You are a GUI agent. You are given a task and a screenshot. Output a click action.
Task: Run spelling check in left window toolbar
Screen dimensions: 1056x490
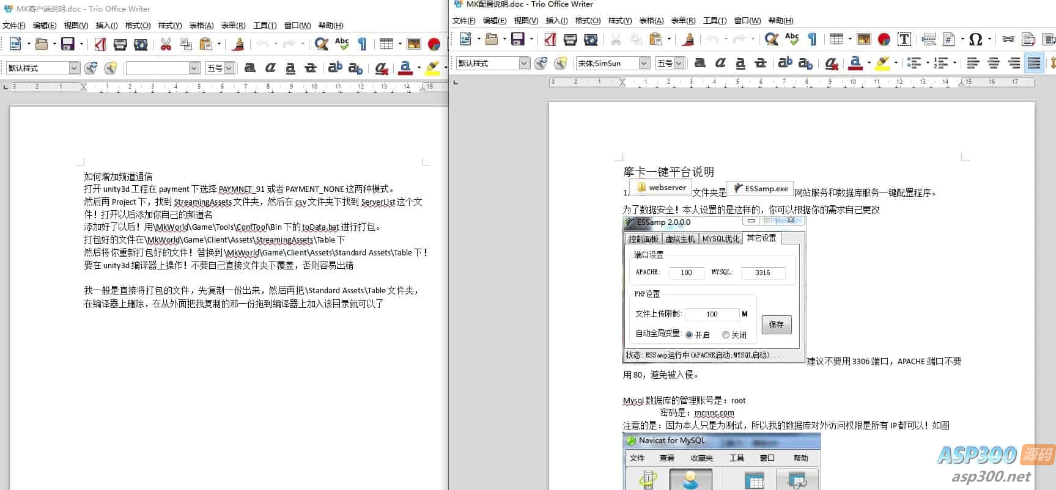pyautogui.click(x=342, y=44)
